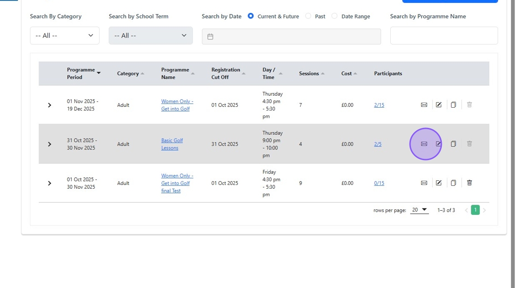The height and width of the screenshot is (288, 516).
Task: Copy the Women Only - Get into Golf programme
Action: [453, 105]
